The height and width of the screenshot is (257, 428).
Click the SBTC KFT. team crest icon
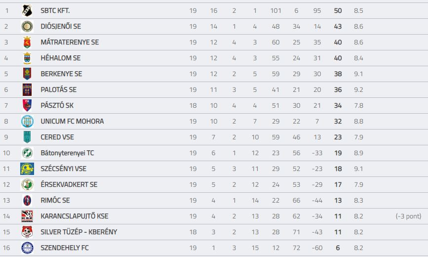point(27,11)
